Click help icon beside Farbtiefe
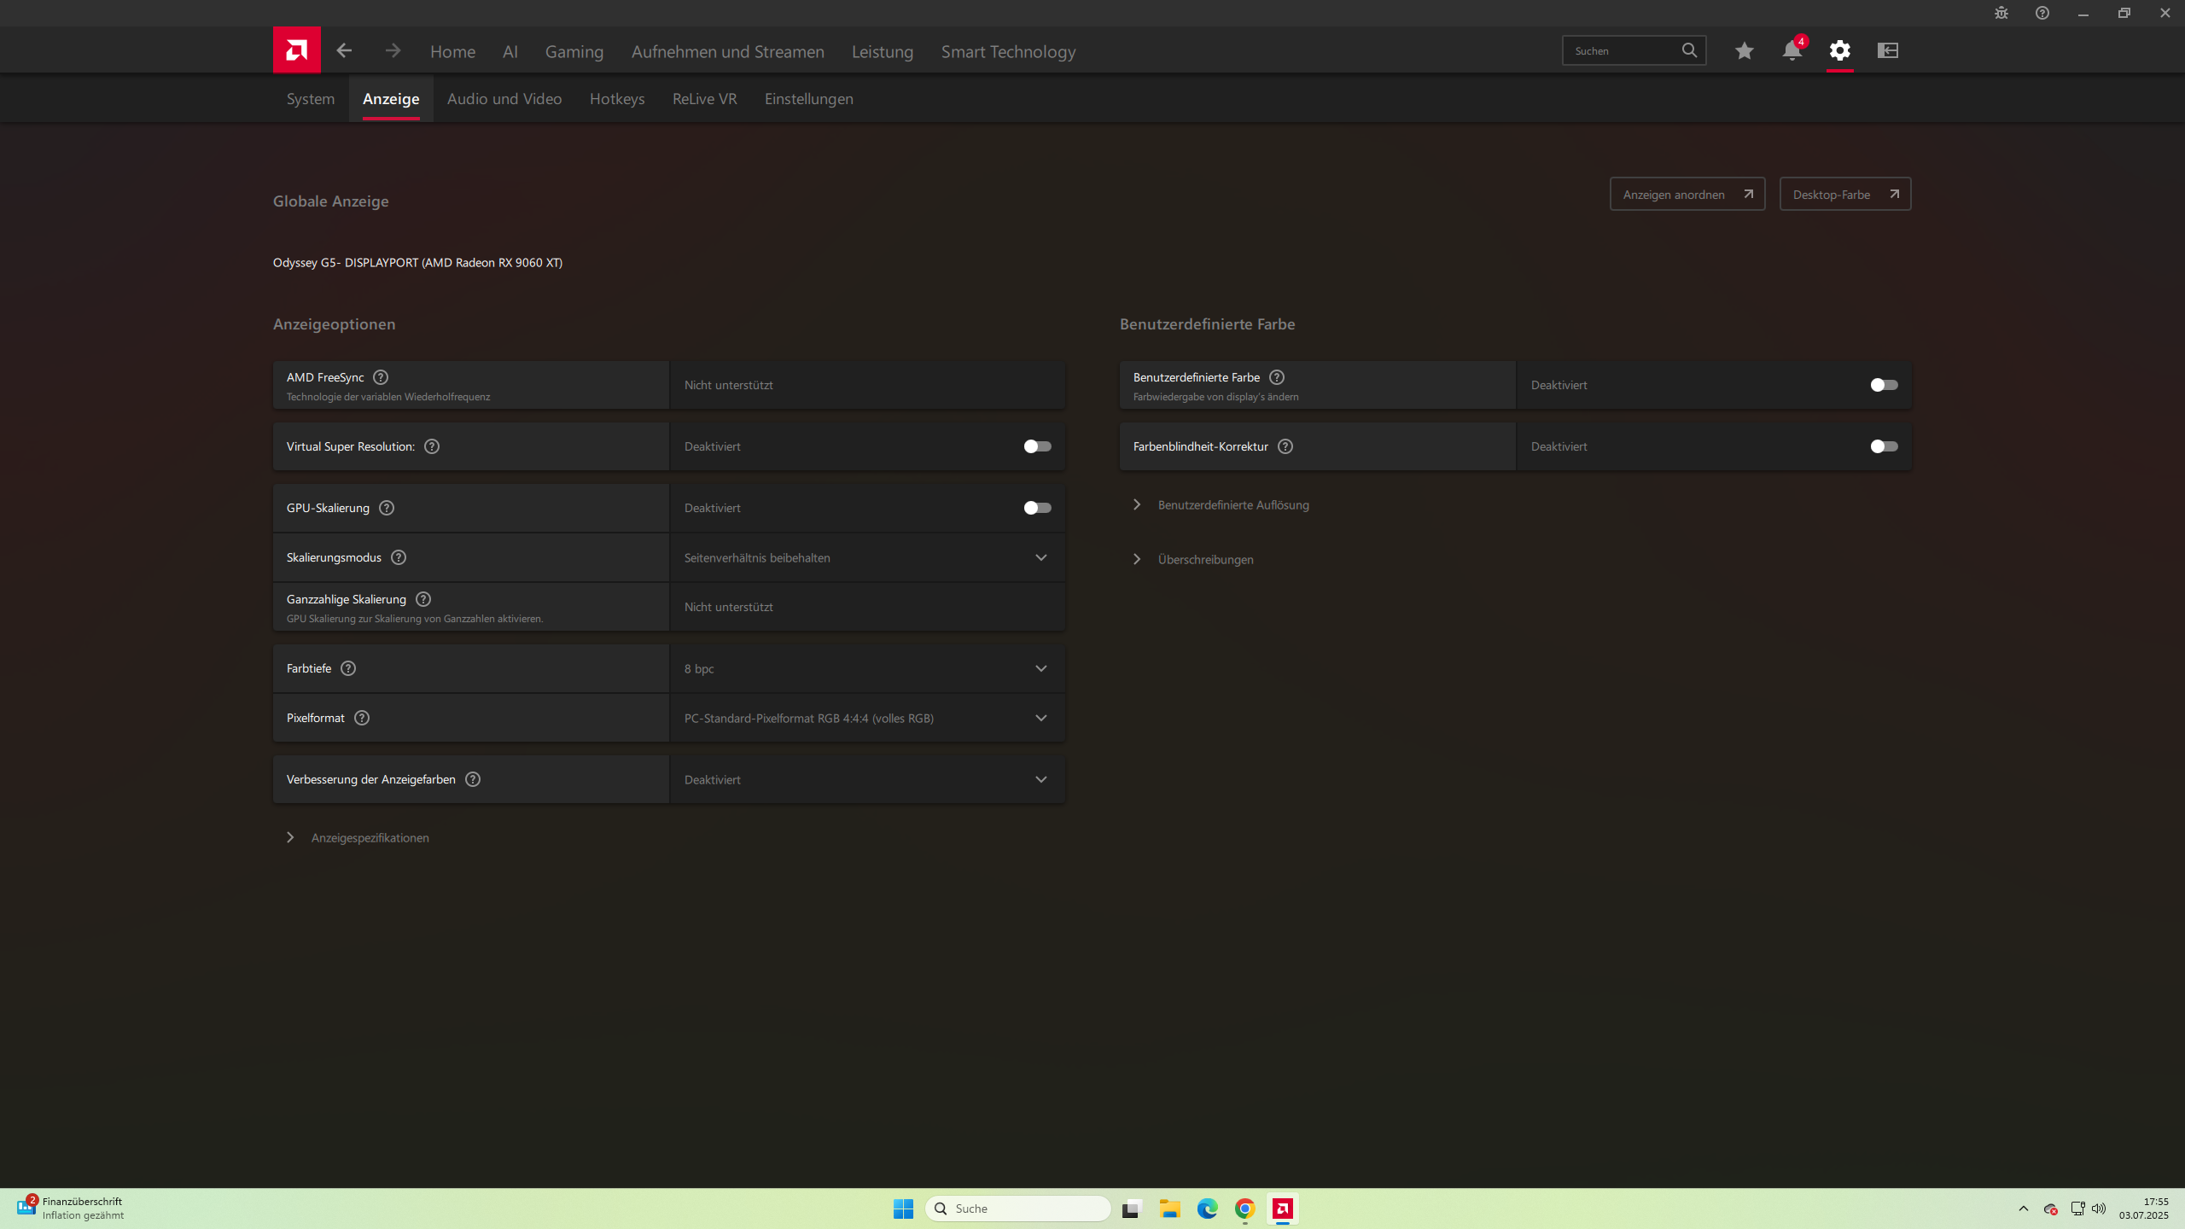This screenshot has width=2185, height=1229. click(x=348, y=668)
